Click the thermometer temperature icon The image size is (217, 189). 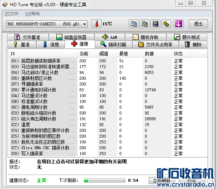tap(96, 24)
